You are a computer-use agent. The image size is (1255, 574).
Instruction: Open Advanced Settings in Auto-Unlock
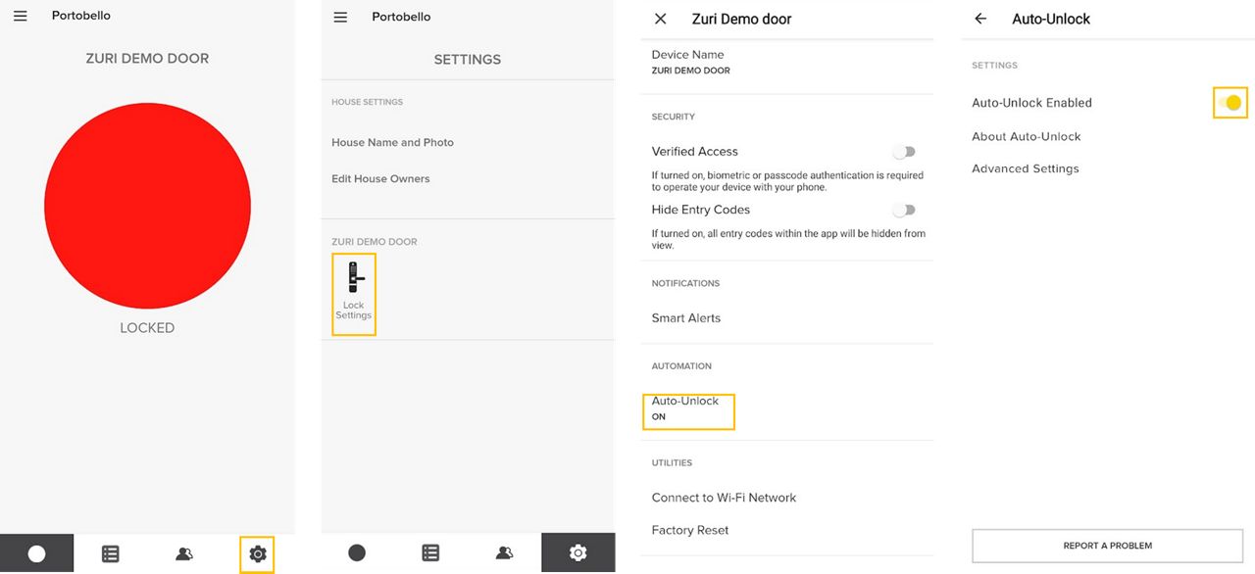click(x=1026, y=168)
